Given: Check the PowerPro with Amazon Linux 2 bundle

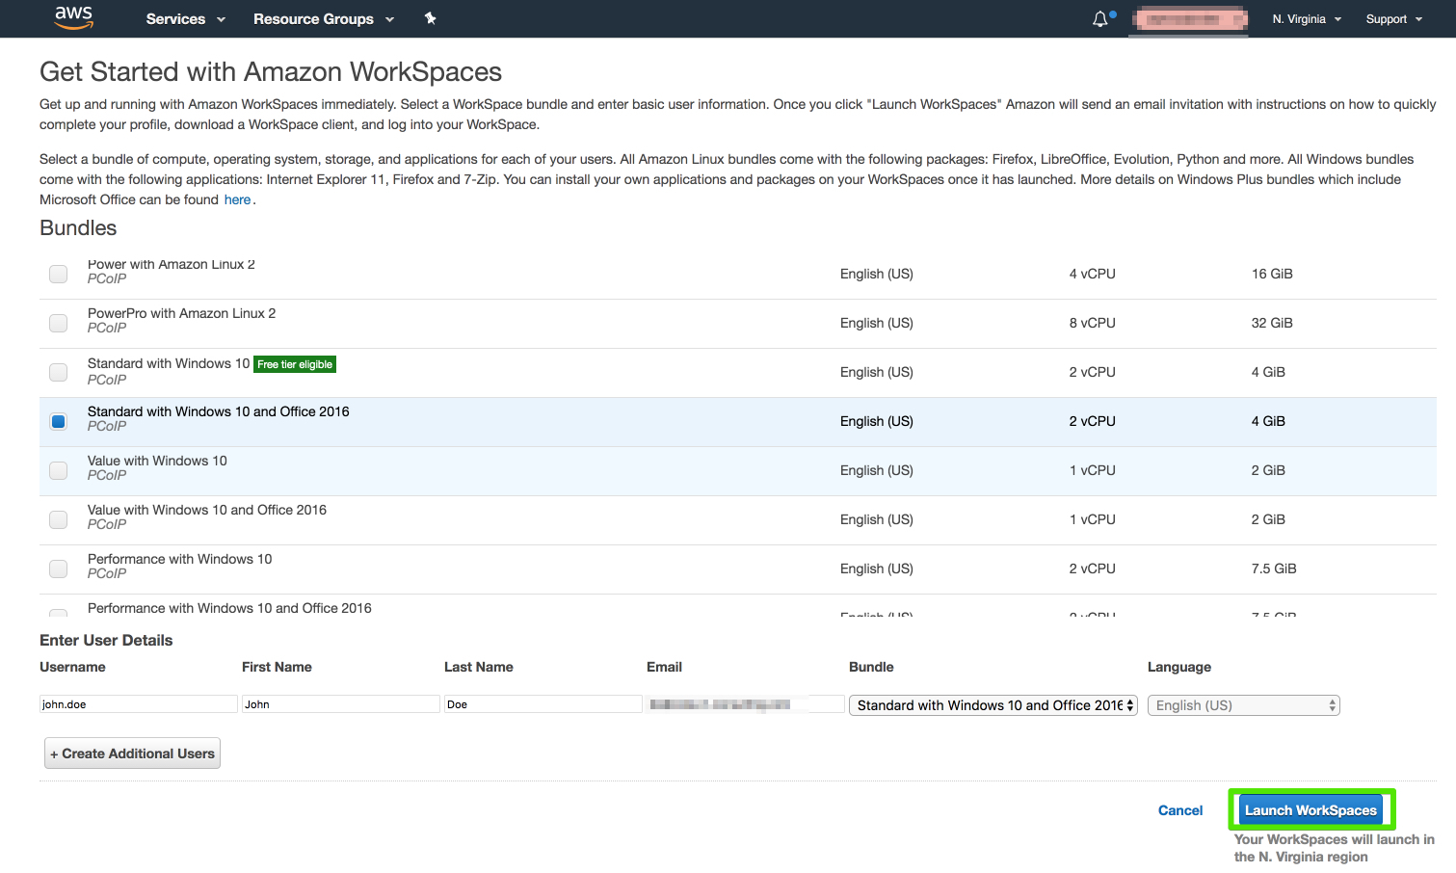Looking at the screenshot, I should coord(58,323).
